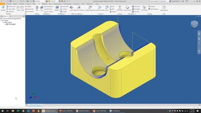Click Generate toolpath
This screenshot has height=113, width=201.
pyautogui.click(x=10, y=12)
